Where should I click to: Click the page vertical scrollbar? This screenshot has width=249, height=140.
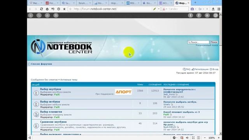[221, 74]
